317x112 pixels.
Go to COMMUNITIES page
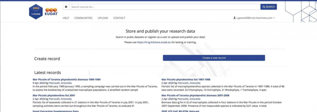pos(83,18)
